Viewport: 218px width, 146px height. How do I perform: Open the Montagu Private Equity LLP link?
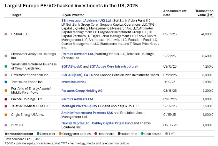click(x=81, y=106)
